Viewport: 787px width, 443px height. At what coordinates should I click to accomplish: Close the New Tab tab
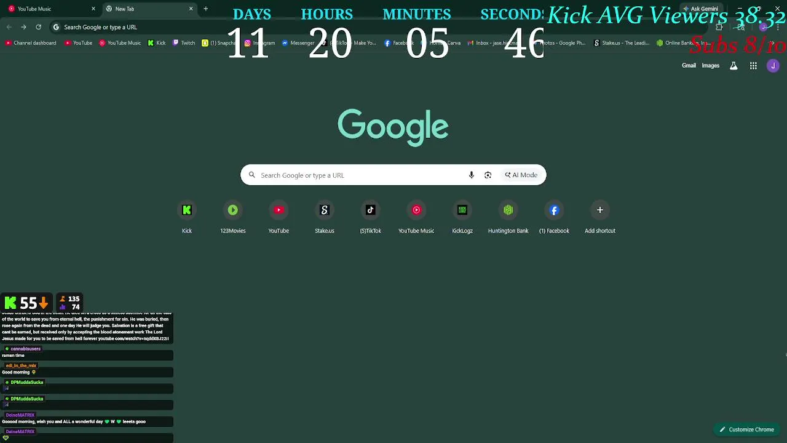point(191,9)
